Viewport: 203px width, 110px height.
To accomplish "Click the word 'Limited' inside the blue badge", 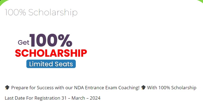I will tap(41, 64).
